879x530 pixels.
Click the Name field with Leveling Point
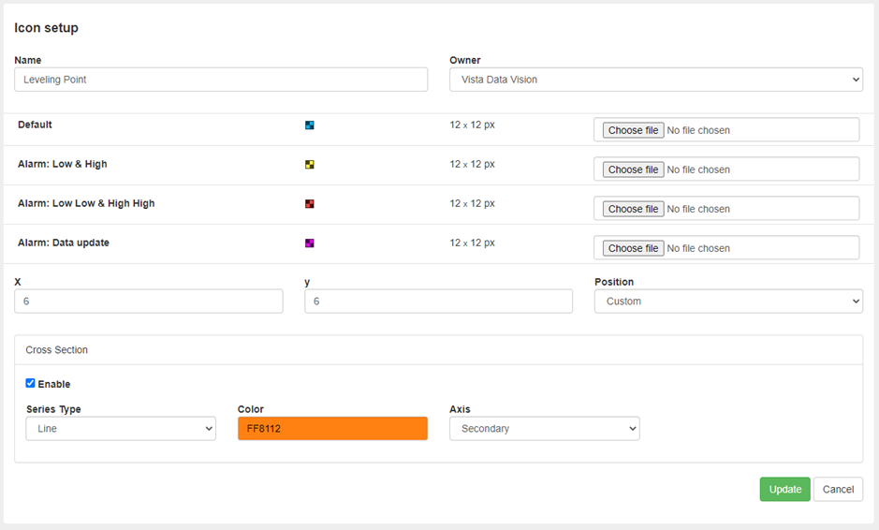point(221,80)
